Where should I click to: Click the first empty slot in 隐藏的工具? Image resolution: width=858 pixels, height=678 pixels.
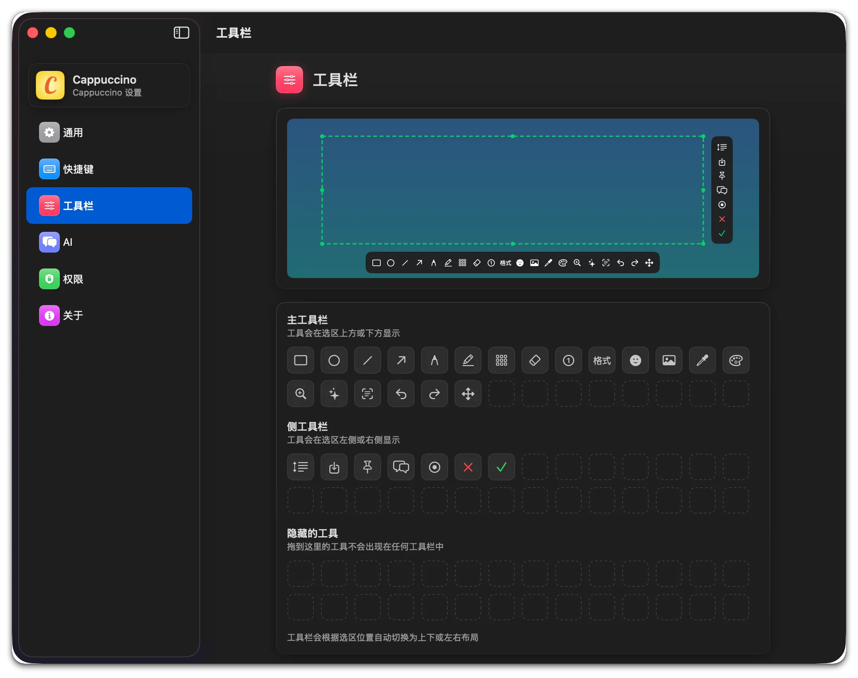(301, 574)
